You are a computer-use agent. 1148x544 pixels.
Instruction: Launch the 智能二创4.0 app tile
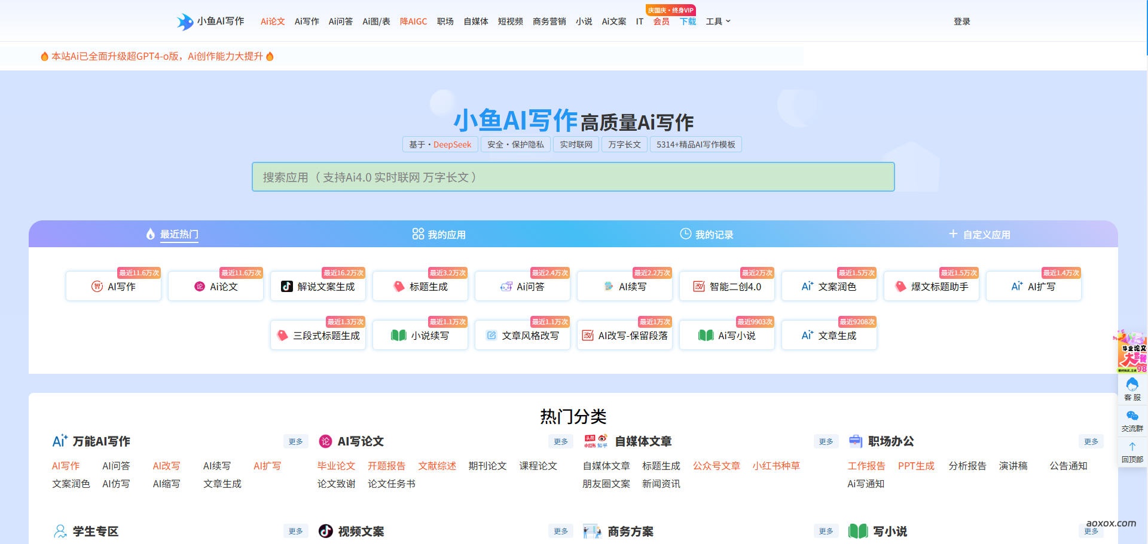[727, 287]
